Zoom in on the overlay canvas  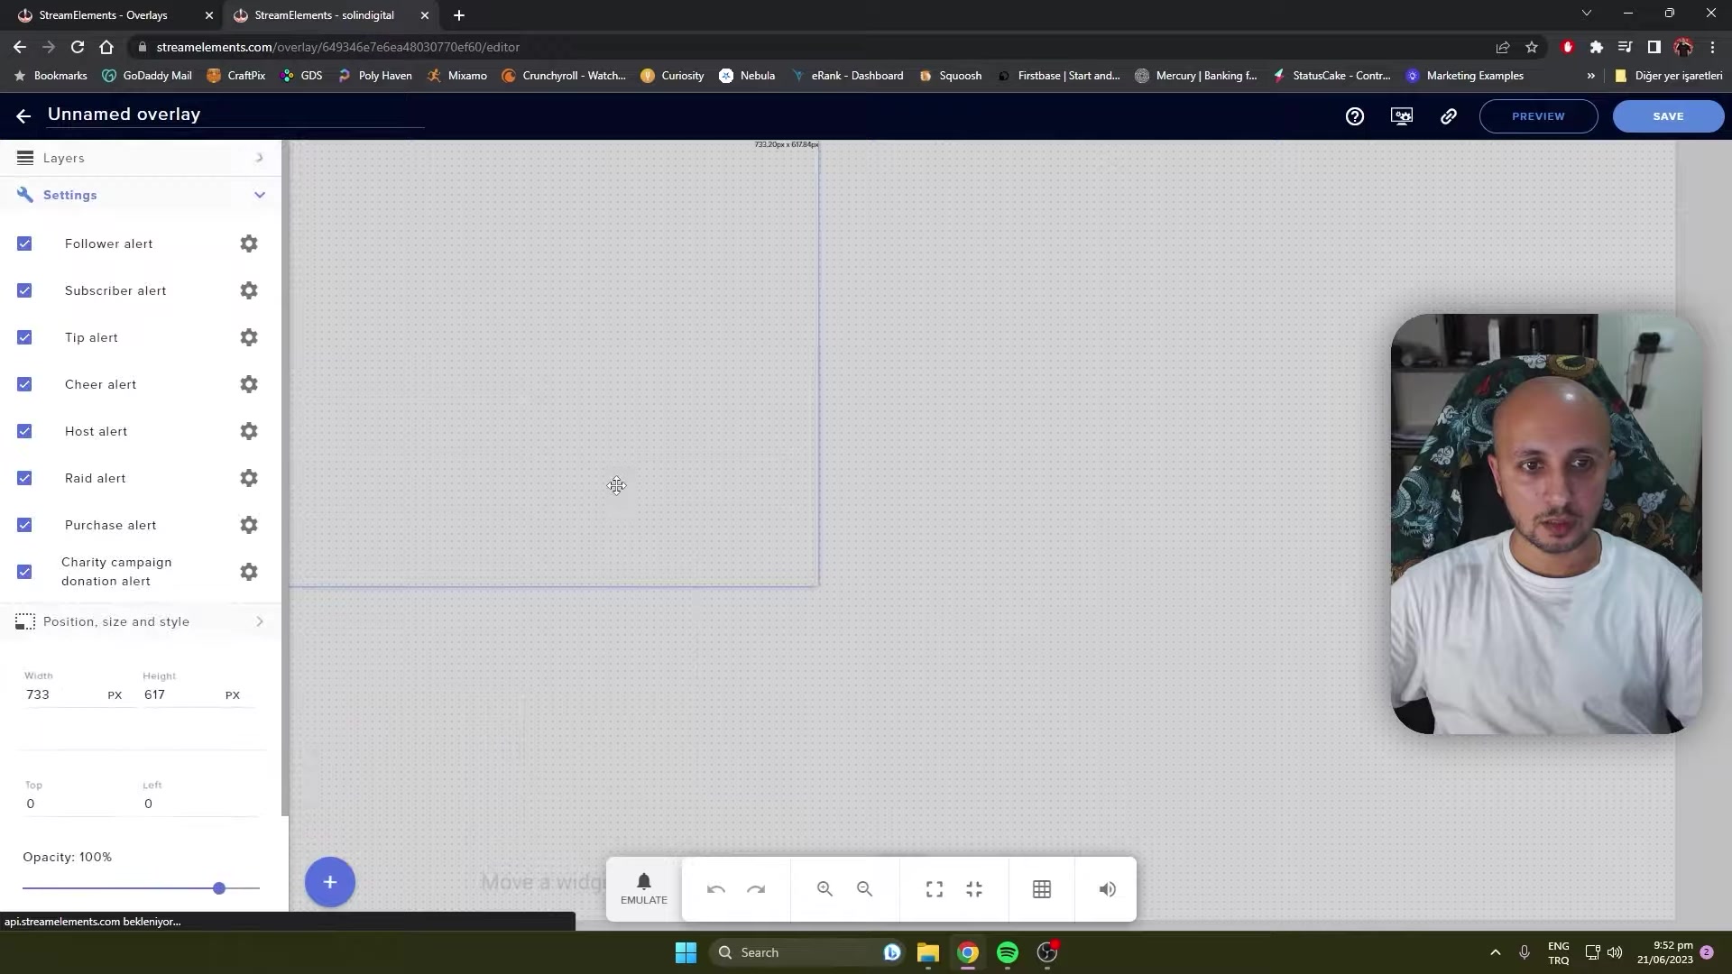pyautogui.click(x=824, y=889)
